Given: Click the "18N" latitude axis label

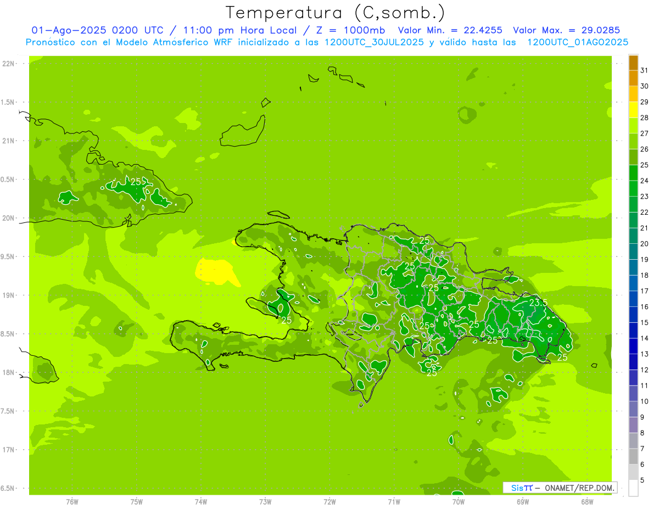Looking at the screenshot, I should point(8,373).
